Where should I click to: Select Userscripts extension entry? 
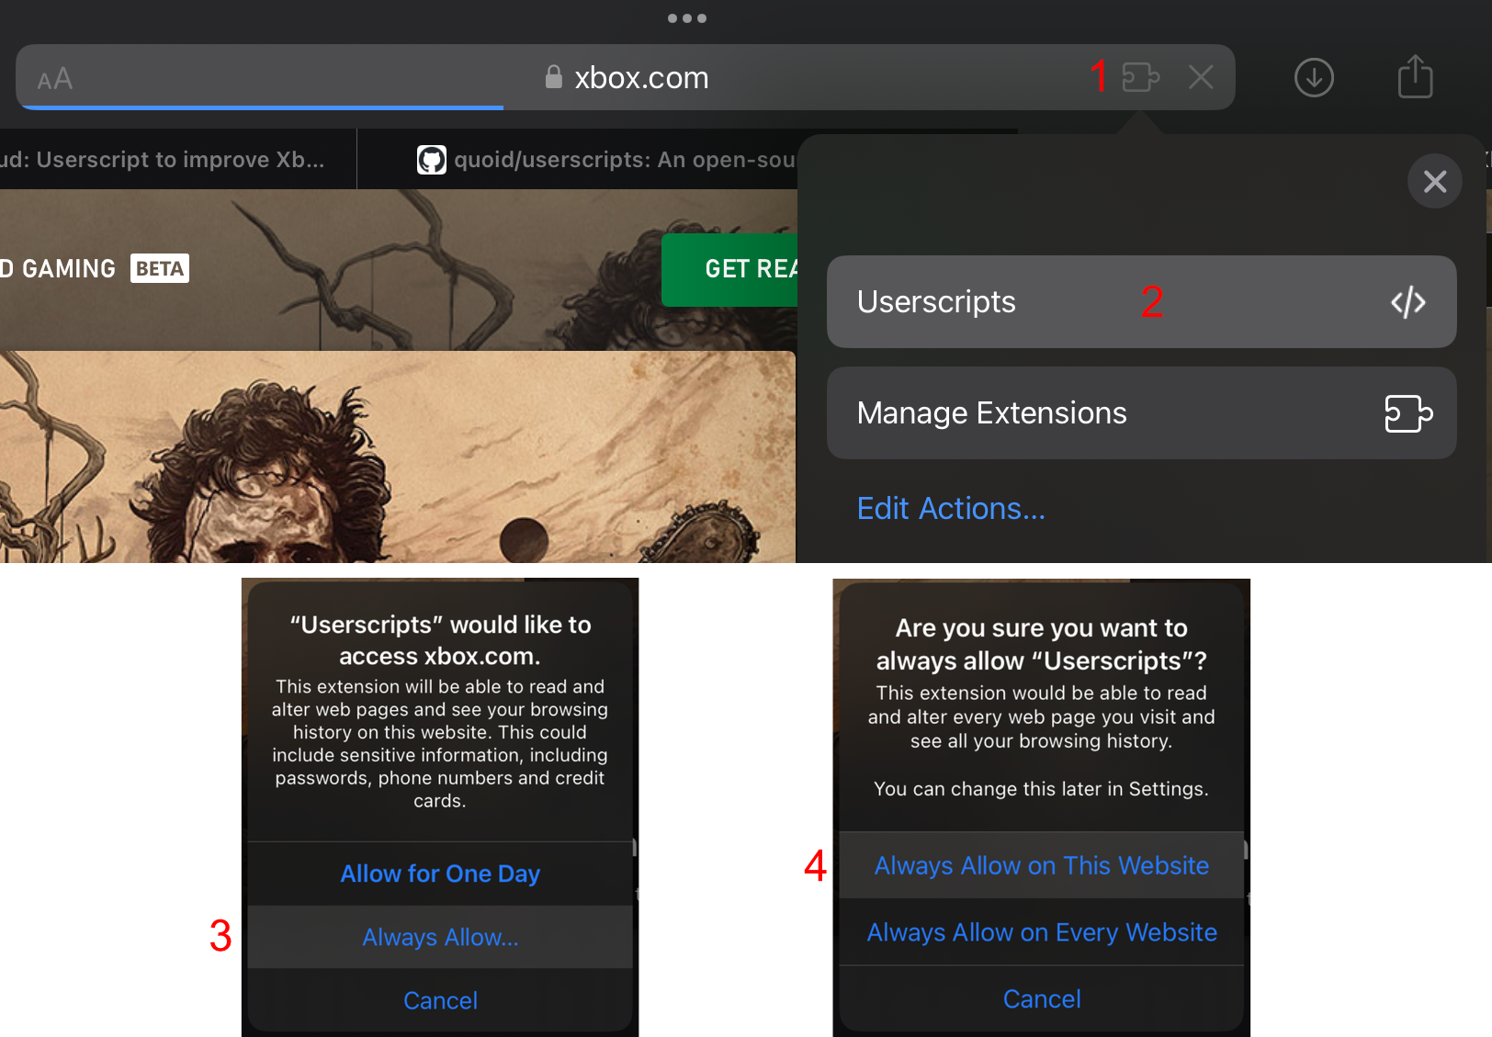point(1141,301)
